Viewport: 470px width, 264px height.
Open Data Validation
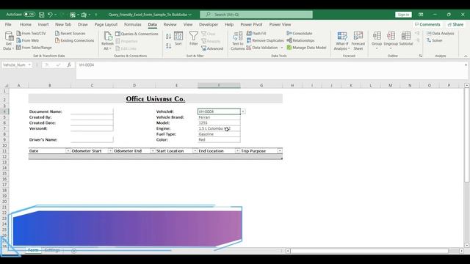(262, 48)
